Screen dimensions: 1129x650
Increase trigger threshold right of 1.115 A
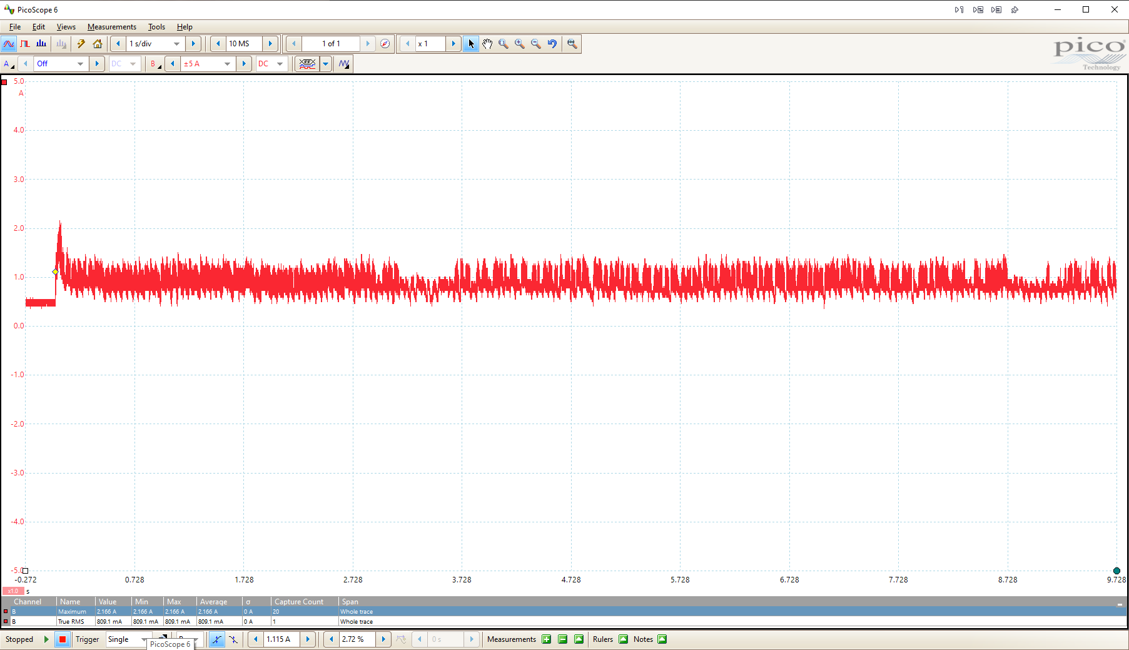coord(308,639)
